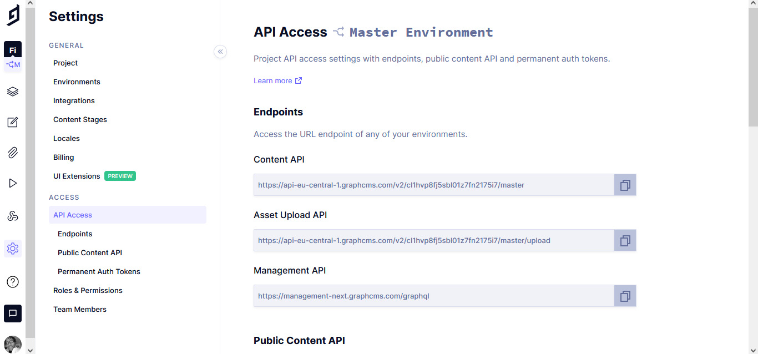Open the API Playground play icon
This screenshot has height=354, width=758.
click(x=13, y=183)
